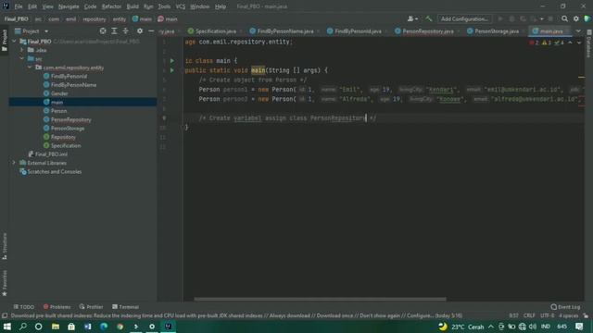Image resolution: width=593 pixels, height=333 pixels.
Task: Click the user account icon dropdown
Action: (412, 18)
